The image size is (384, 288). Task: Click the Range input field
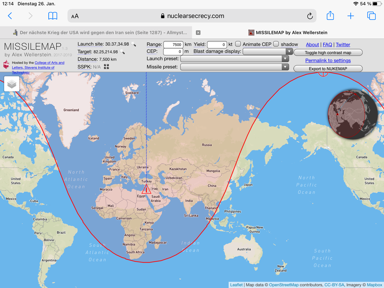[x=173, y=44]
